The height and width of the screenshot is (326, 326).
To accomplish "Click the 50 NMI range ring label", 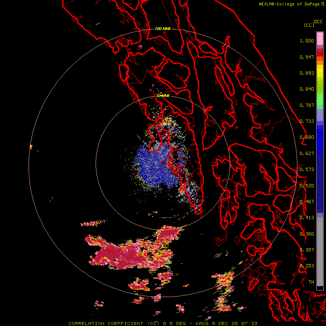I will [163, 96].
